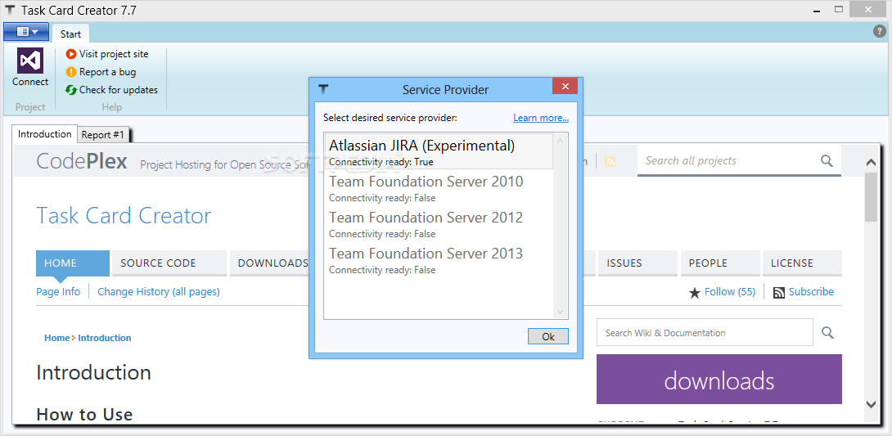The height and width of the screenshot is (436, 892).
Task: Open the ISSUES tab
Action: click(637, 263)
